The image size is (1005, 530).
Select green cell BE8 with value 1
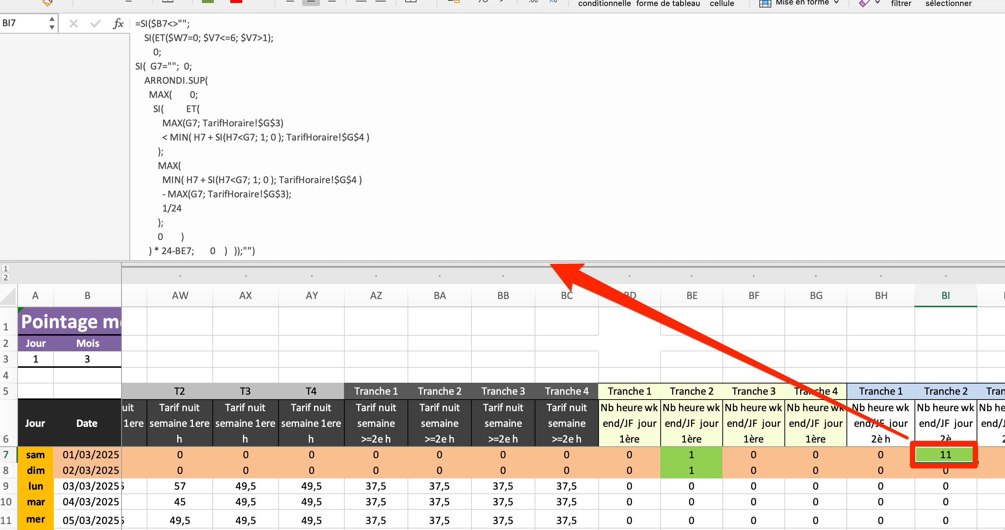[692, 470]
